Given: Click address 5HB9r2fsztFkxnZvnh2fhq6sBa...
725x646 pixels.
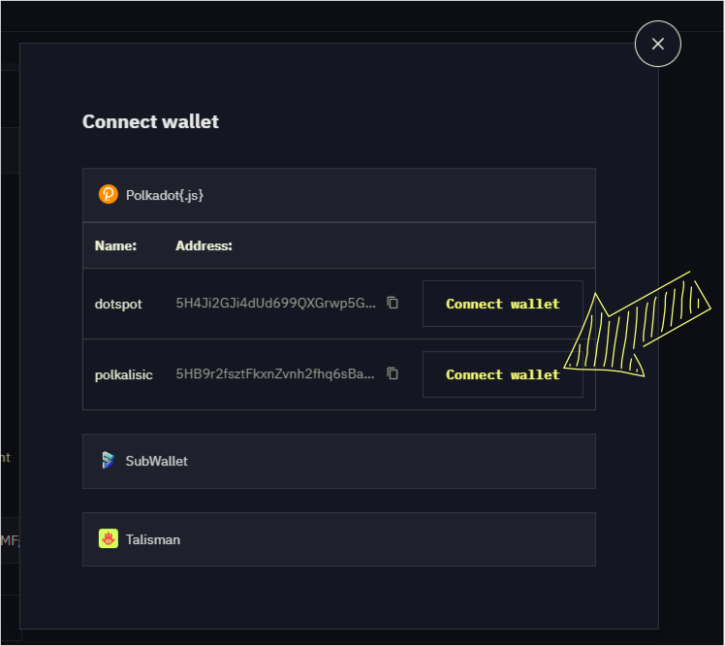Looking at the screenshot, I should click(x=275, y=373).
